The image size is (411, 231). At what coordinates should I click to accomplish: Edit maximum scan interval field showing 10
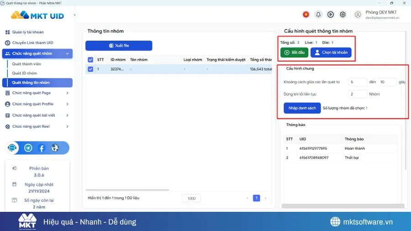[387, 82]
